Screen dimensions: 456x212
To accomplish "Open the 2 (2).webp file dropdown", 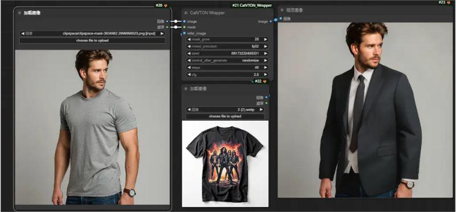I will pos(225,109).
